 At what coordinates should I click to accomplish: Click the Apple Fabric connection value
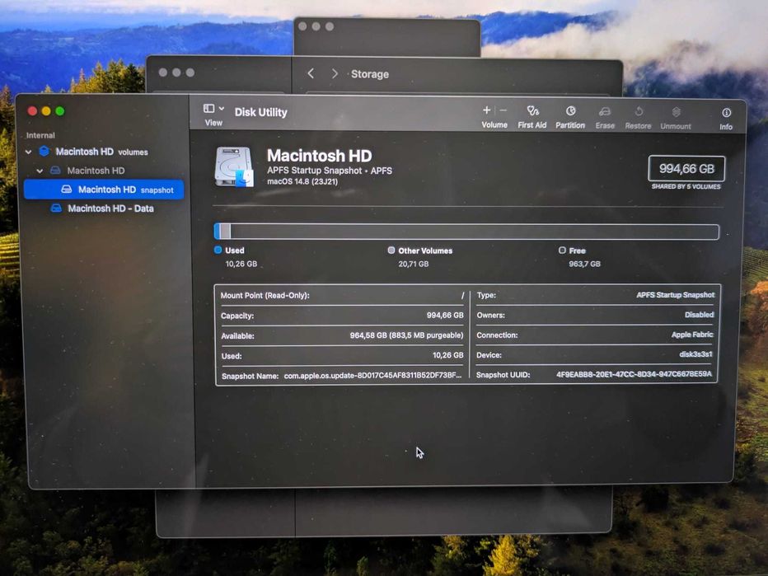692,335
